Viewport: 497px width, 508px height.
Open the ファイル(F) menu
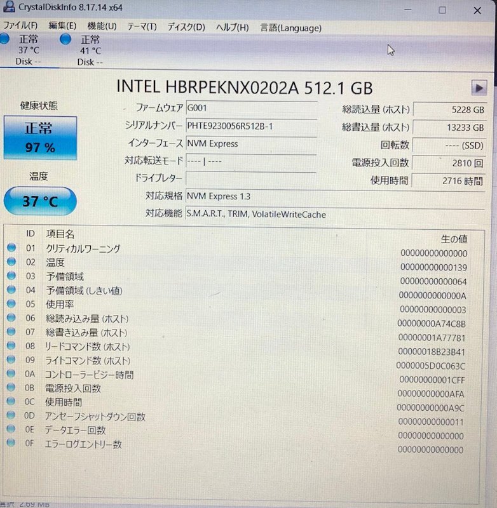click(x=20, y=25)
